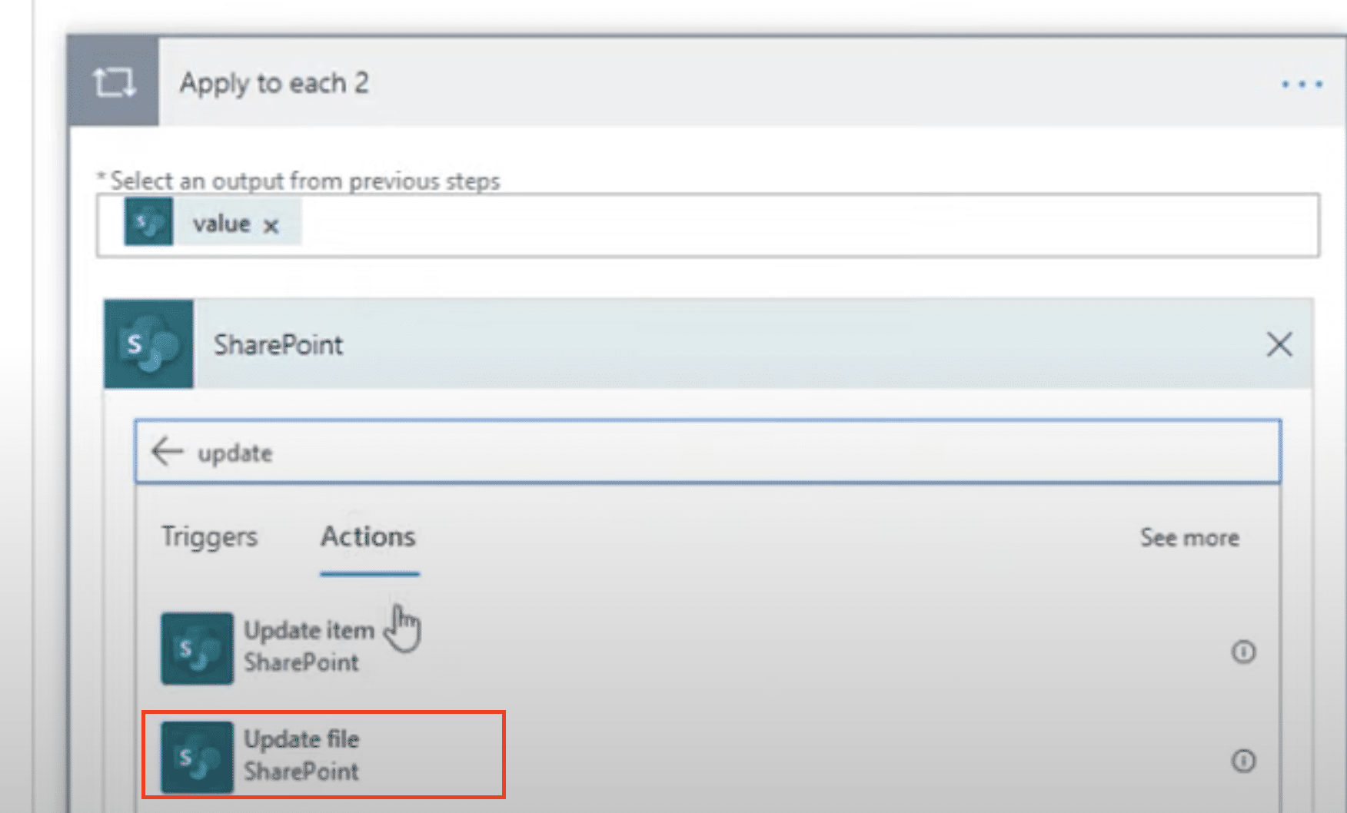Choose the Update file action label
The width and height of the screenshot is (1347, 813).
pos(301,739)
